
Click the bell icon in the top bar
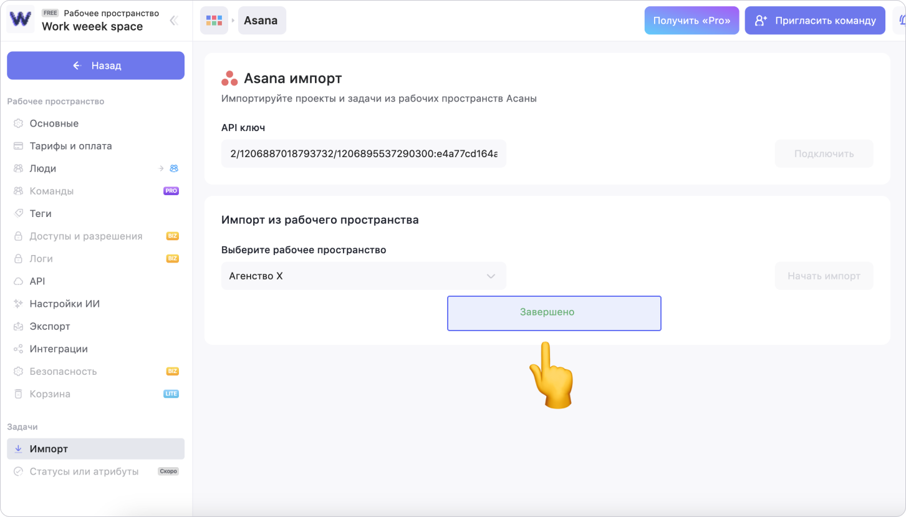pos(900,21)
